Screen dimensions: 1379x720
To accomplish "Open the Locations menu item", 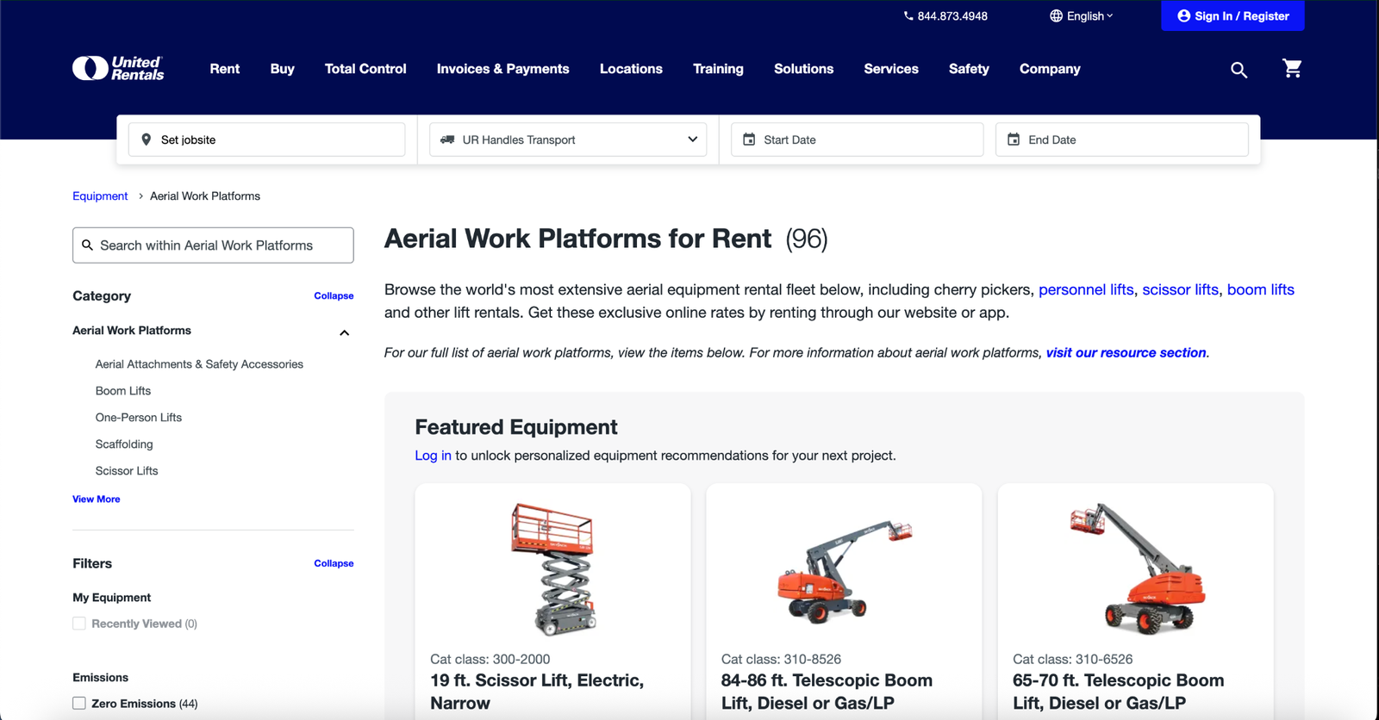I will [631, 69].
